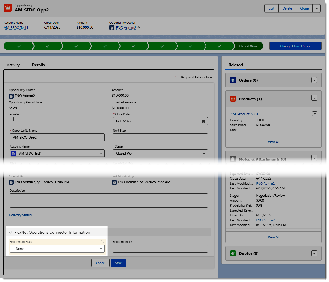Open Notes & Attachments actions dropdown
The image size is (329, 282).
pyautogui.click(x=314, y=158)
